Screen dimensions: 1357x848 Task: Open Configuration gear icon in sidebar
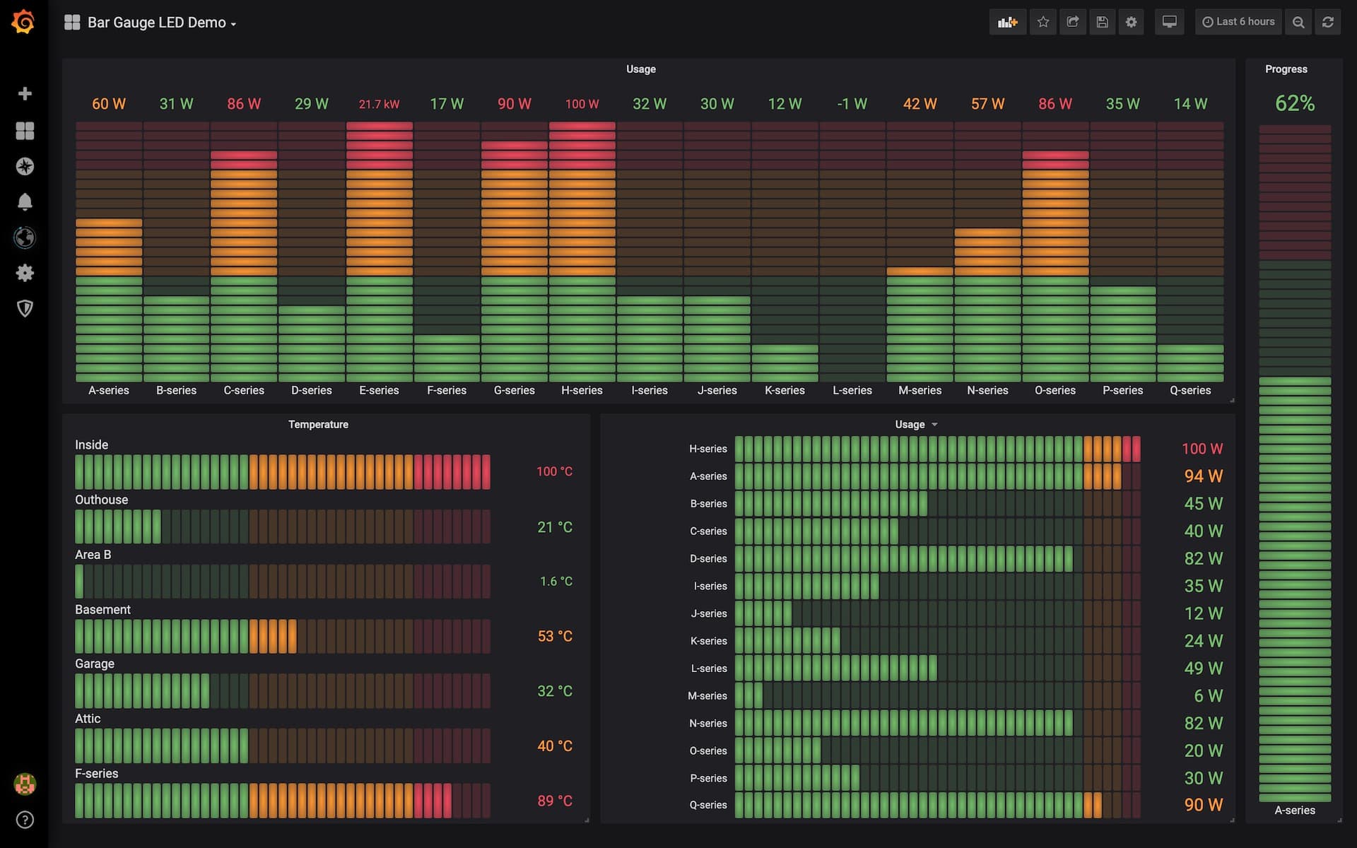[25, 273]
